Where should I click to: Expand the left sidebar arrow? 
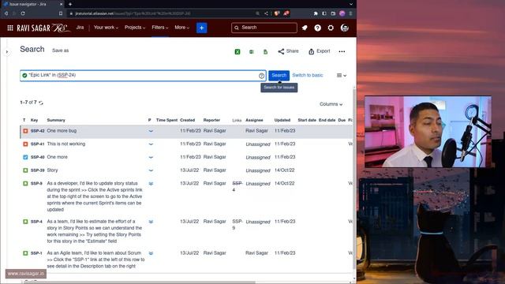click(x=7, y=52)
